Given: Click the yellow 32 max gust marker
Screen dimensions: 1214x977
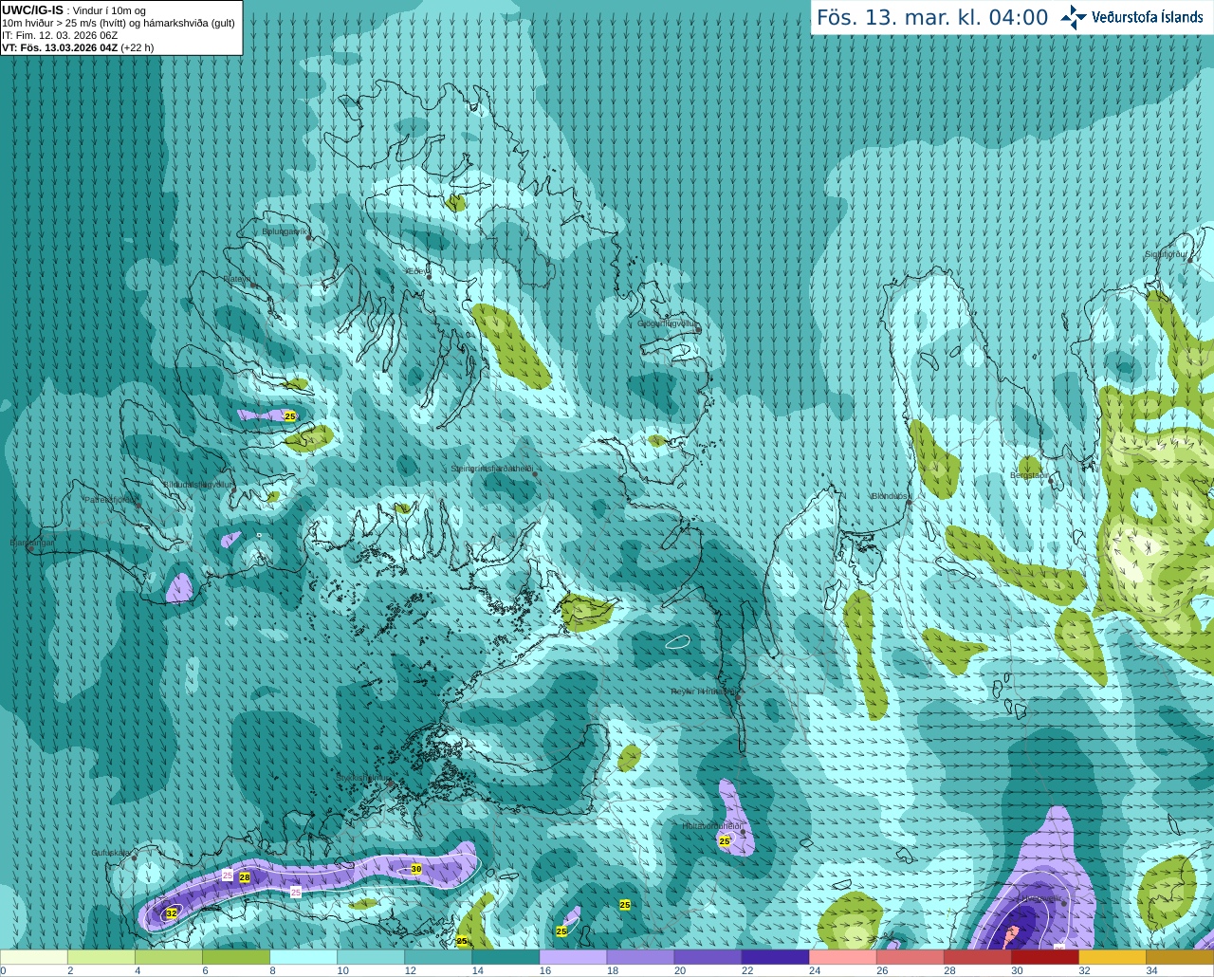Looking at the screenshot, I should click(x=172, y=913).
